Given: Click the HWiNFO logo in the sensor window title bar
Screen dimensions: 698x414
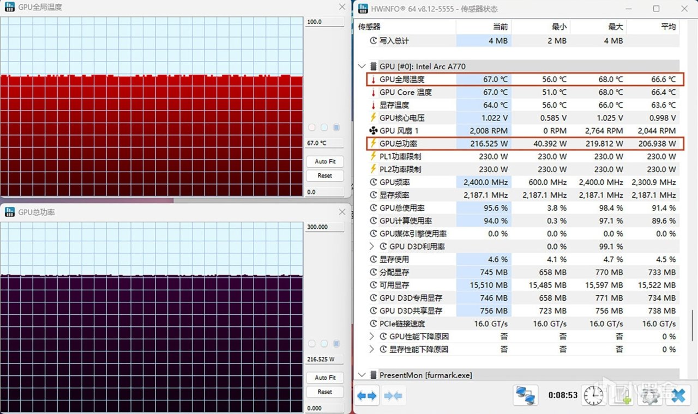Looking at the screenshot, I should [363, 9].
